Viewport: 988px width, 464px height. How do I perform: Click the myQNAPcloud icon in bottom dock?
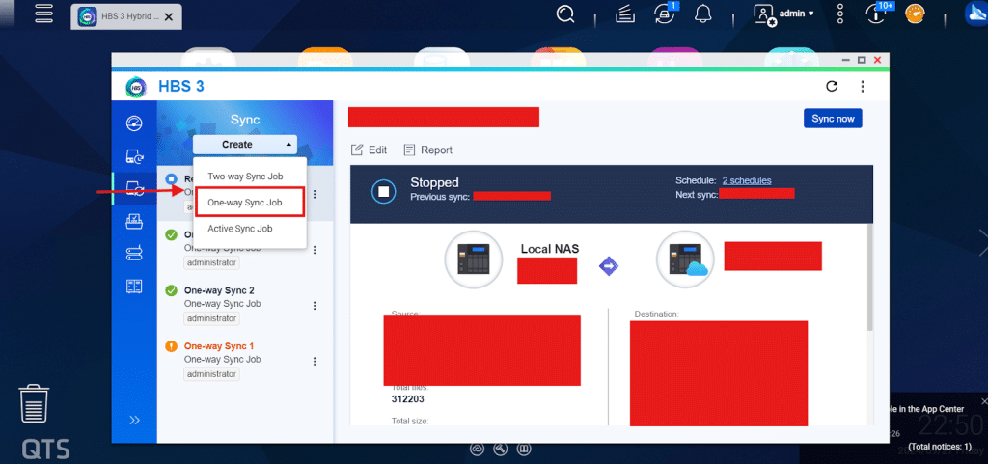[x=478, y=449]
